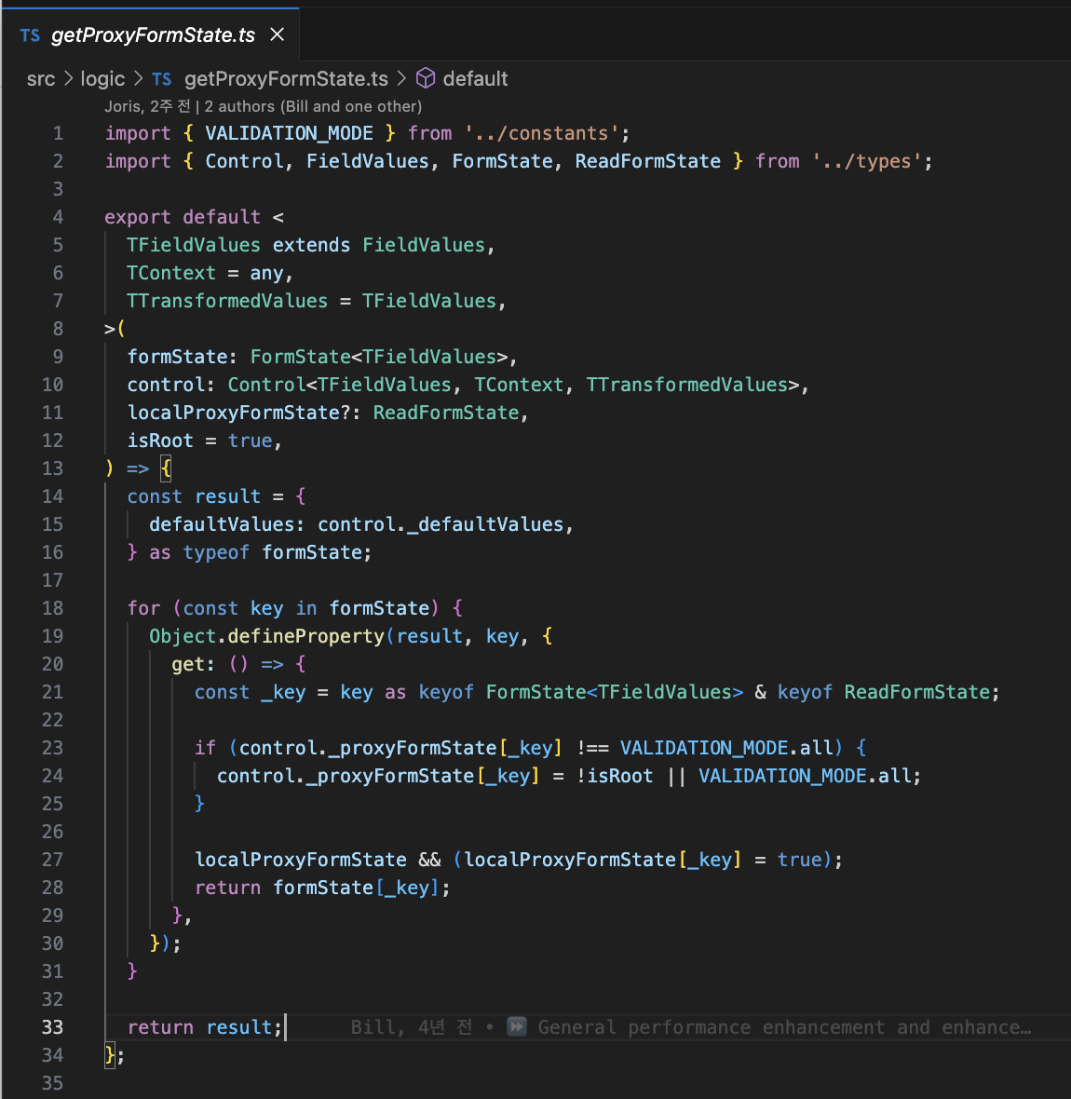Click the TS icon in the breadcrumb bar
The height and width of the screenshot is (1099, 1071).
pos(162,79)
